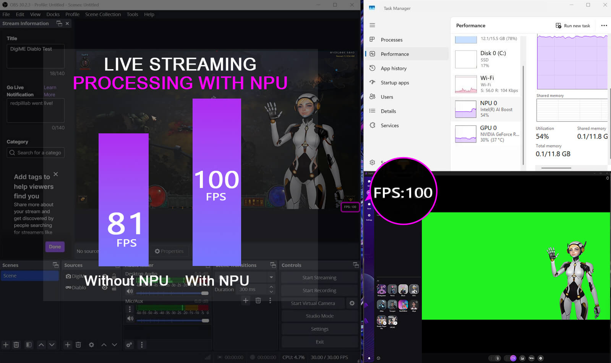Delete the selected scene with trash icon

coord(16,345)
